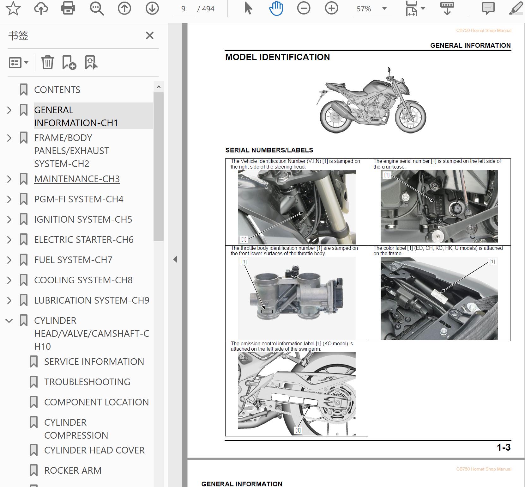The height and width of the screenshot is (487, 525).
Task: Expand COOLING SYSTEM-CH8 bookmark
Action: tap(9, 280)
